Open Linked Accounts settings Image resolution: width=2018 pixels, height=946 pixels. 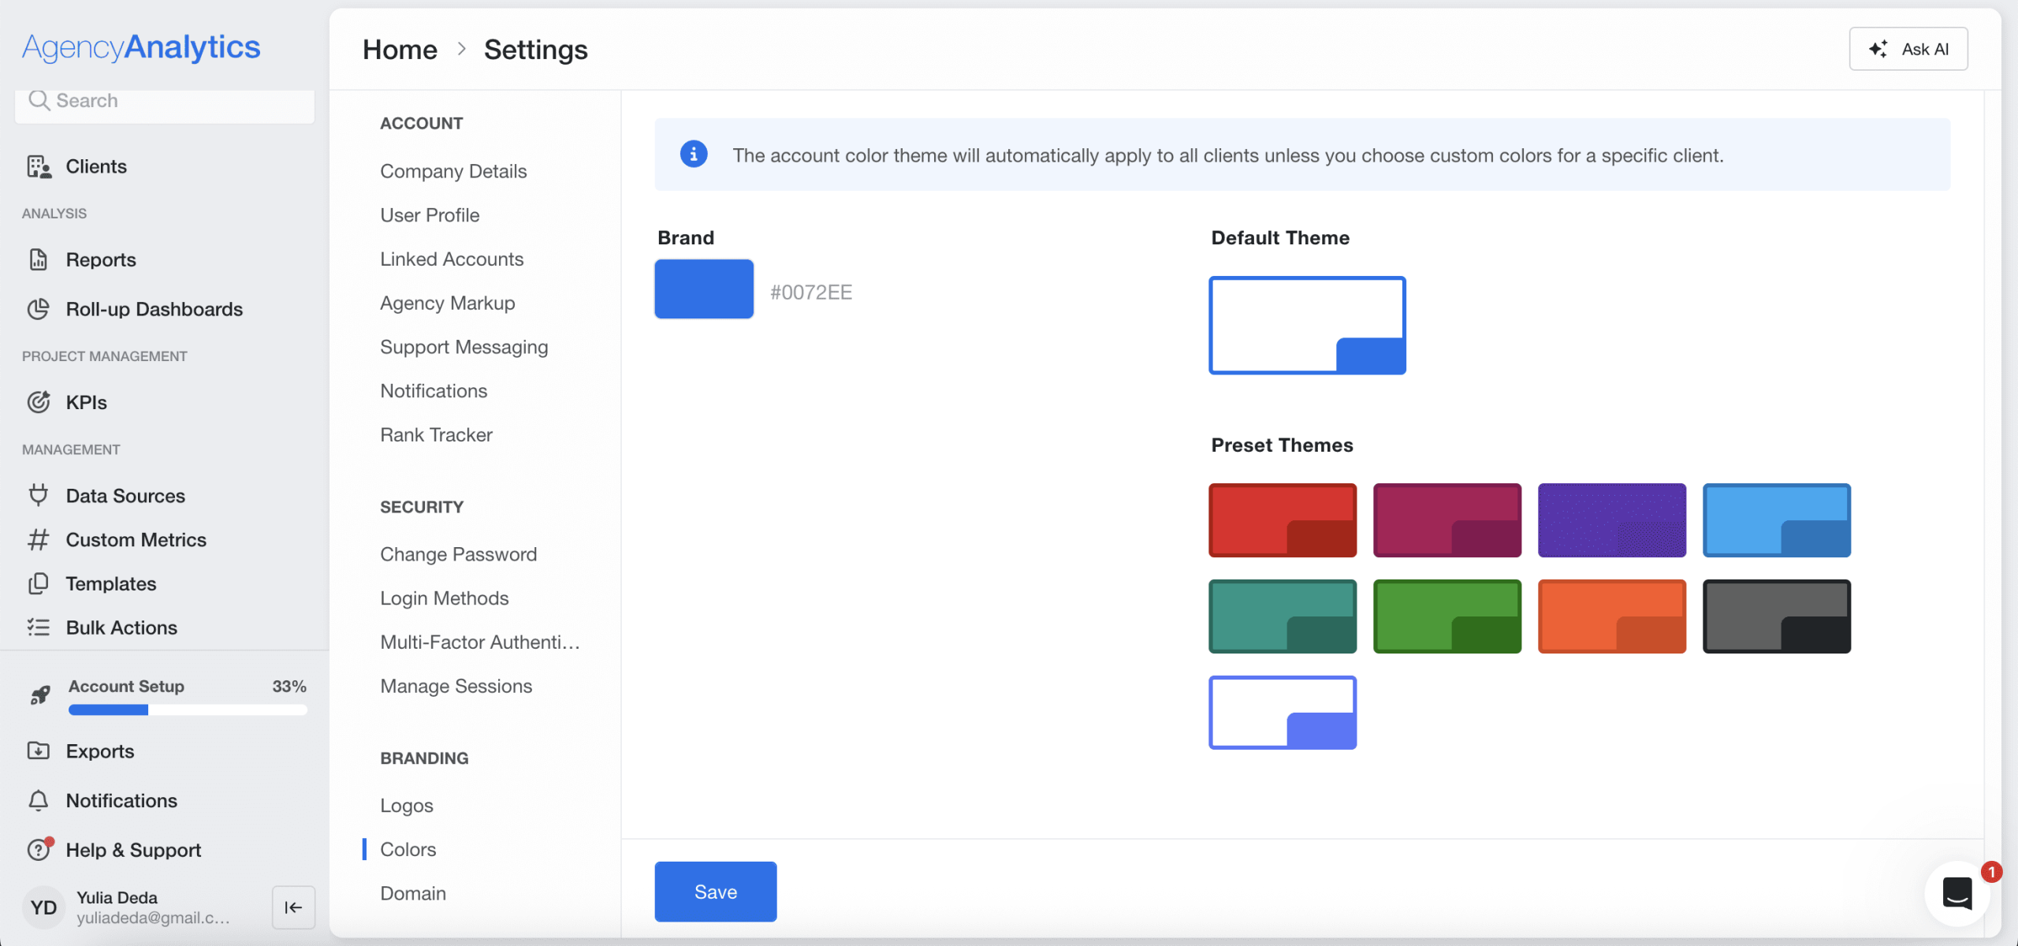pos(452,259)
